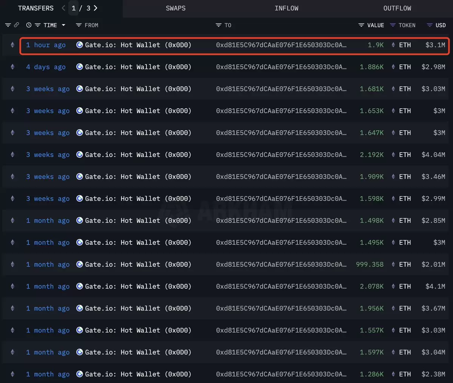Click ETH token icon in the $3.67M row
Viewport: 453px width, 383px height.
tap(393, 308)
